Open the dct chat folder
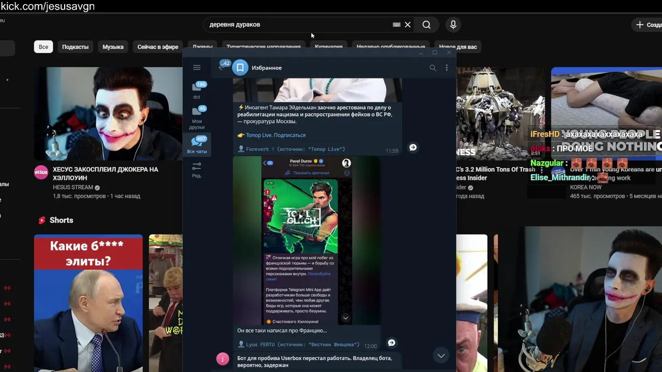This screenshot has height=372, width=662. (x=197, y=90)
